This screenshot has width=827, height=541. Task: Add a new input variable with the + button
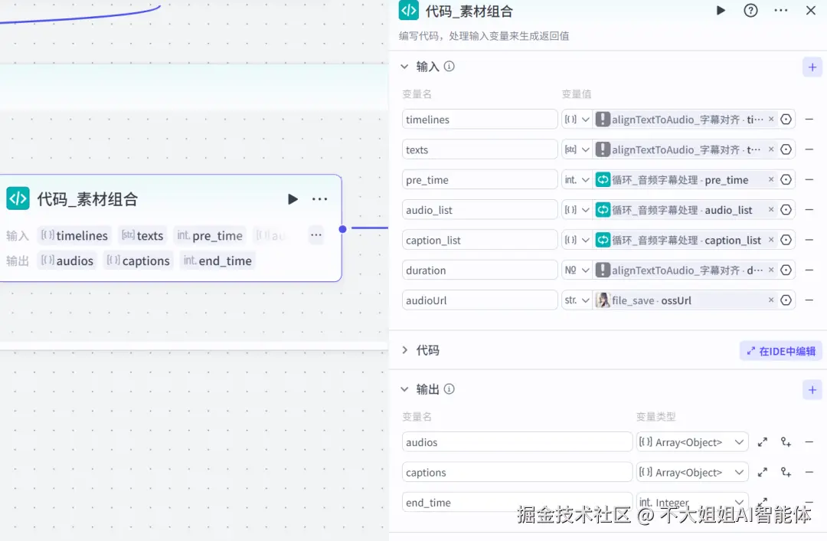(x=812, y=67)
